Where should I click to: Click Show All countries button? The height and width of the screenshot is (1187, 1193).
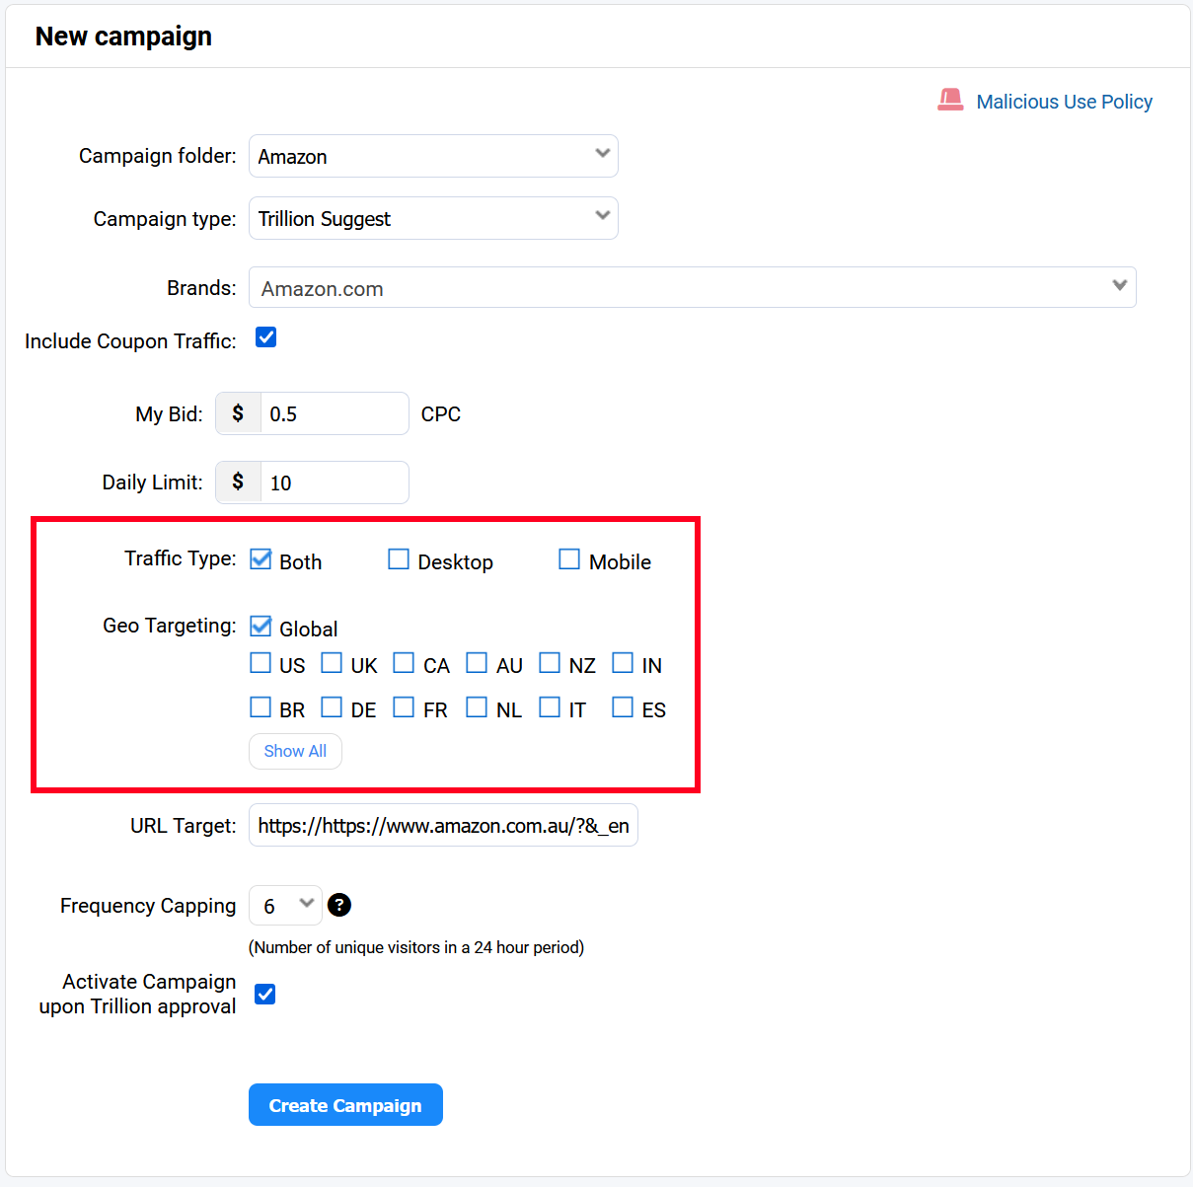click(295, 751)
